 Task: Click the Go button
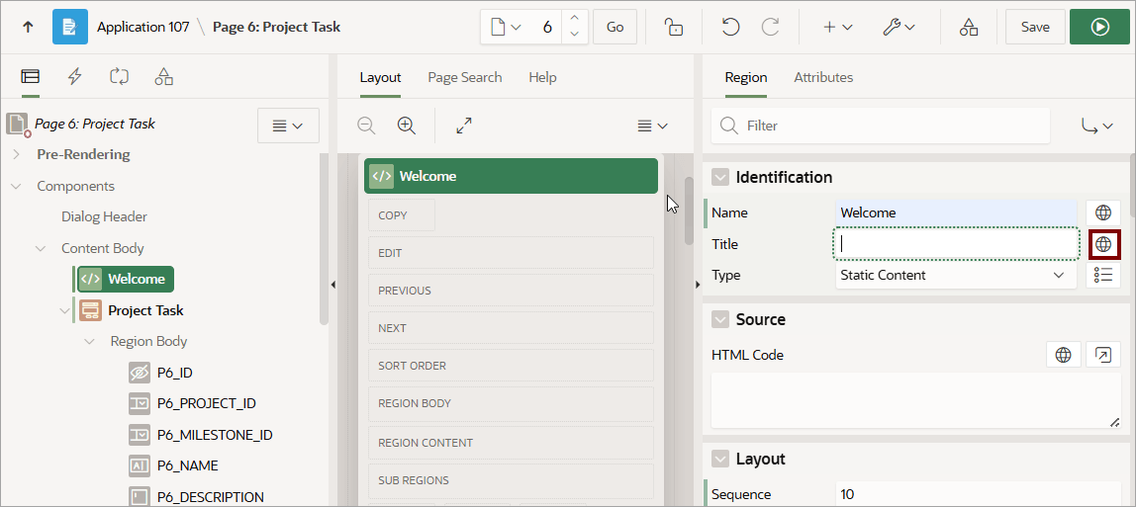615,27
